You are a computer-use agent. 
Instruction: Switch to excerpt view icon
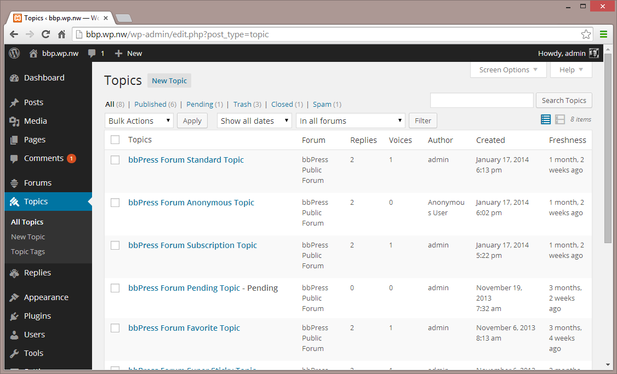point(560,119)
